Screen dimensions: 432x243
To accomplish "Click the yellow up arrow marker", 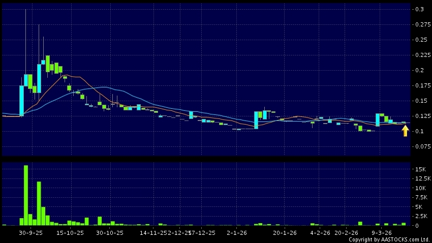I will point(405,131).
